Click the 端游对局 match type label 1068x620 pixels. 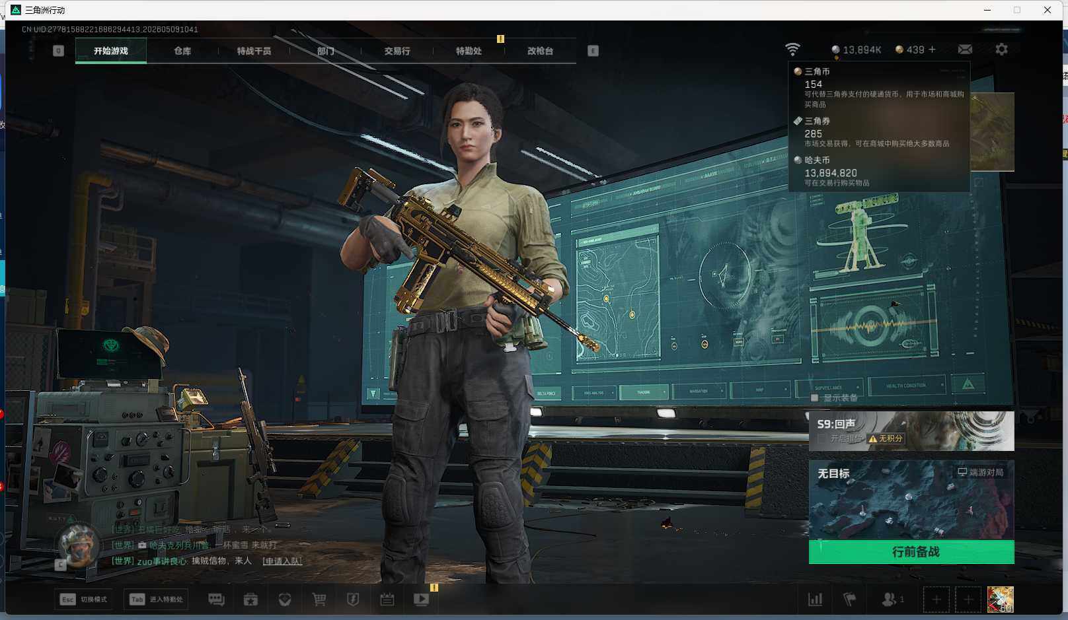tap(981, 472)
